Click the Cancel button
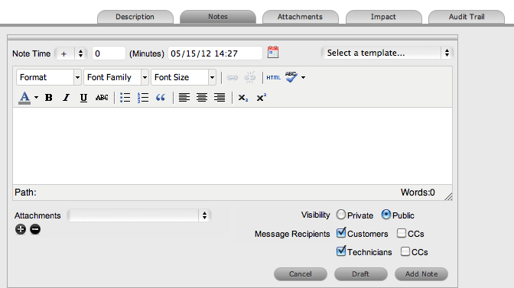Screen dimensions: 514x288 coord(301,274)
